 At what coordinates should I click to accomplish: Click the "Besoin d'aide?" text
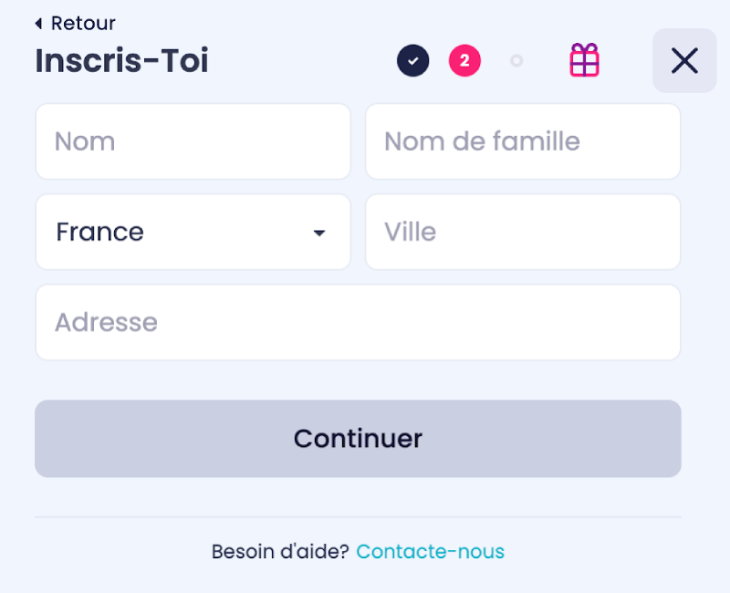pos(280,551)
